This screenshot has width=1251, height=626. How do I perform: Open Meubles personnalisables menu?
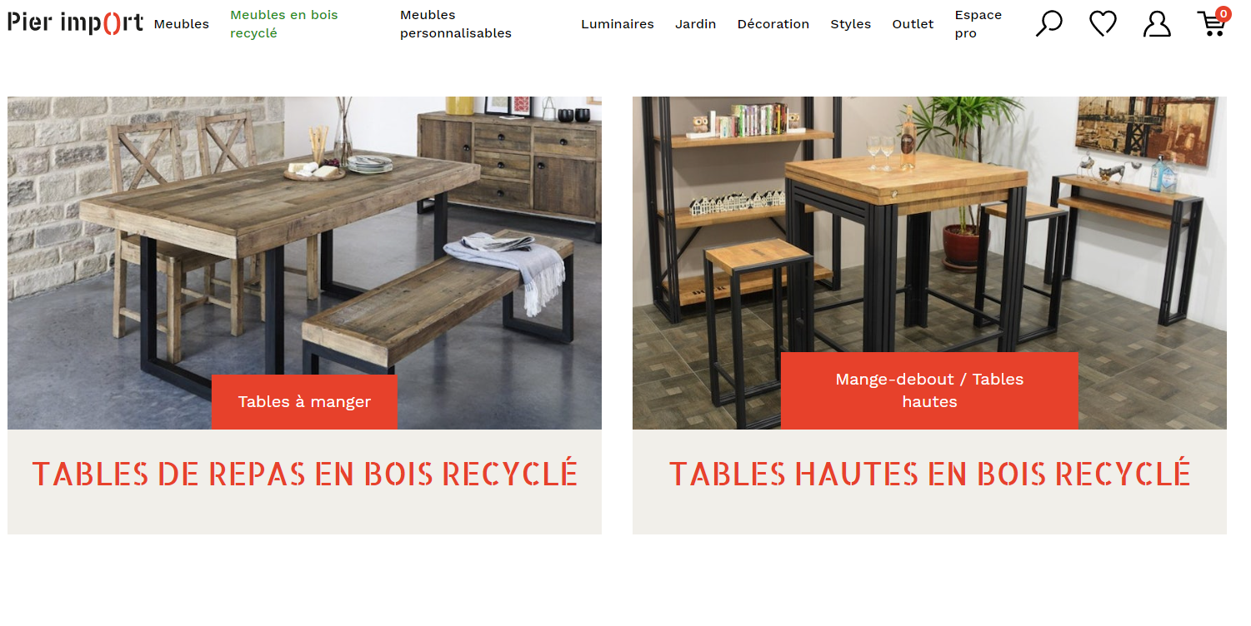[x=456, y=24]
